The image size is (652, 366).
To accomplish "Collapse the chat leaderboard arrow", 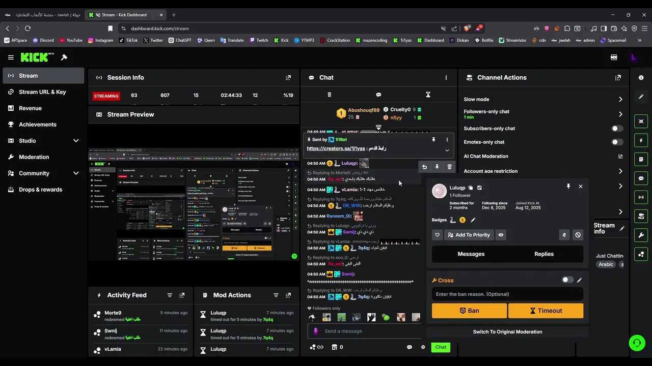I will tap(378, 127).
